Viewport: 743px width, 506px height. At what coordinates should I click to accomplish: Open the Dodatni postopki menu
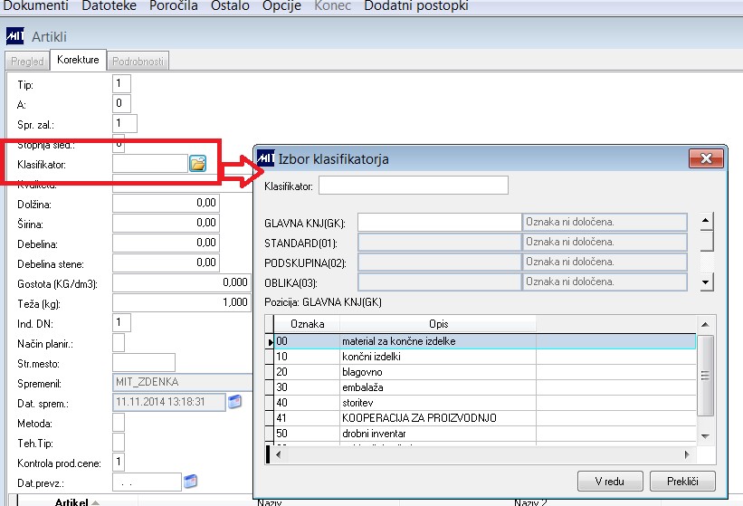point(416,5)
